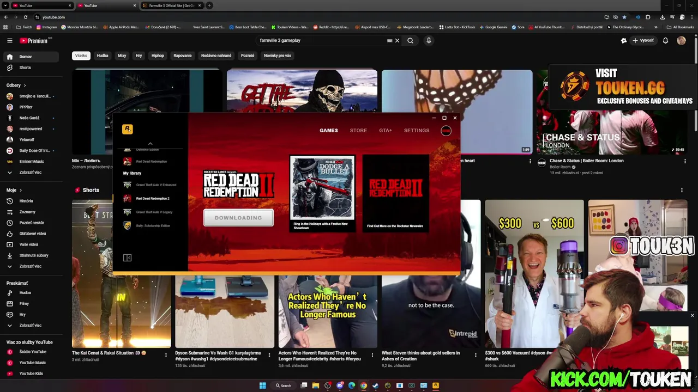
Task: Click Vytvoriť create button
Action: (x=642, y=40)
